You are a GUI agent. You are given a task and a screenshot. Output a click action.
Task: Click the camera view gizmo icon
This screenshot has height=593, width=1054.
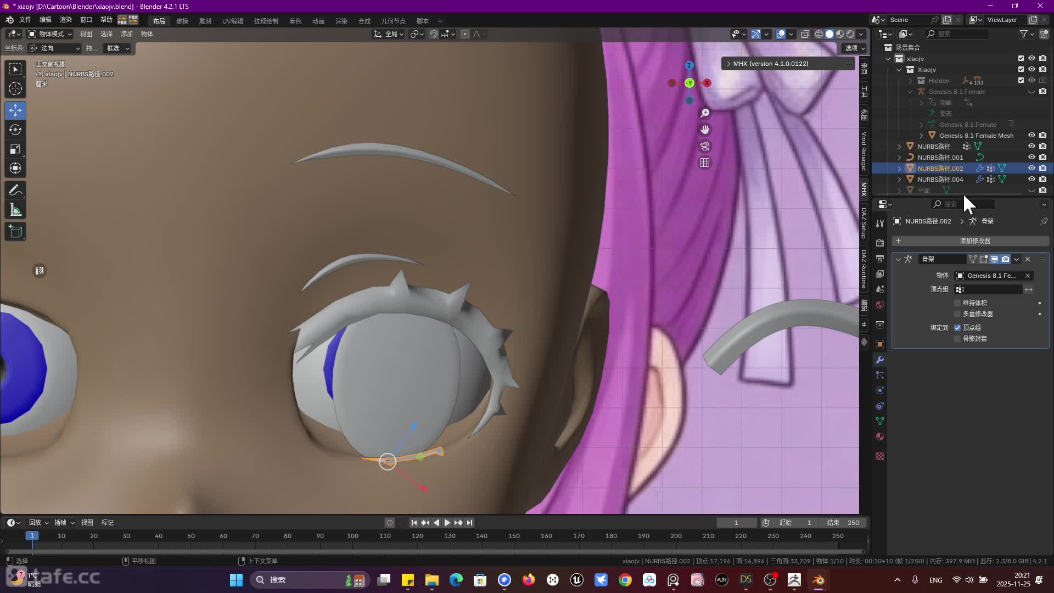coord(705,146)
